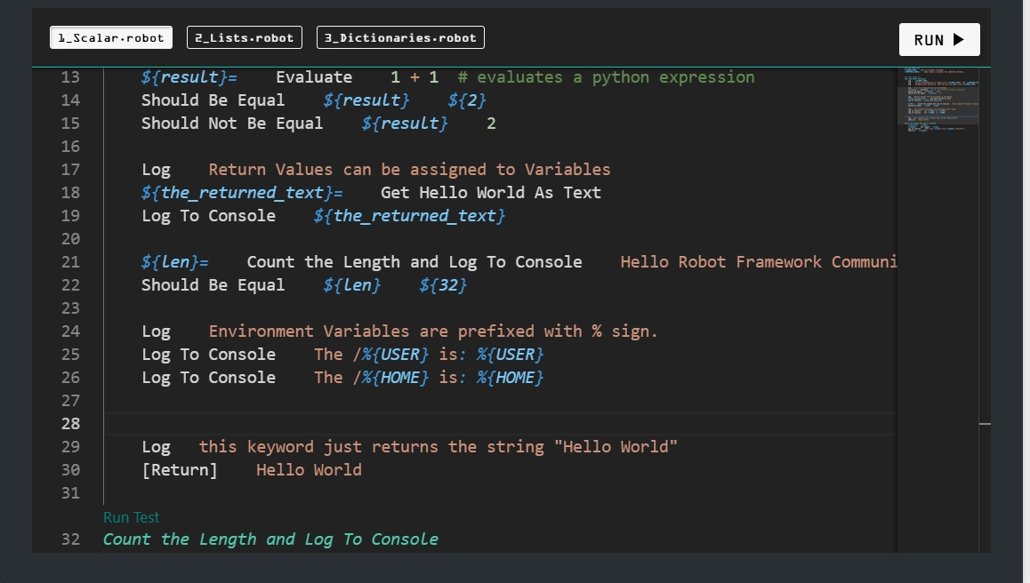1030x583 pixels.
Task: Click the comment '# evaluates a python expression'
Action: [x=607, y=76]
